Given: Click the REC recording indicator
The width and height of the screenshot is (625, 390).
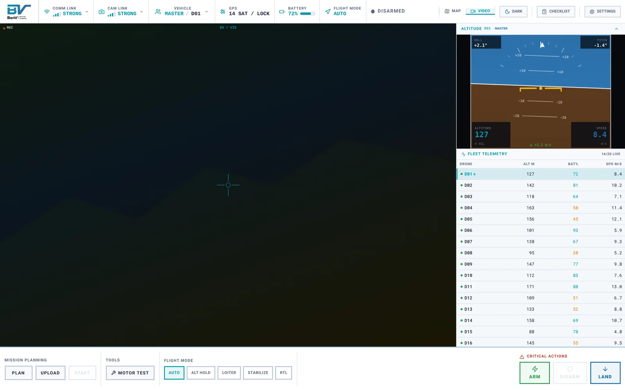Looking at the screenshot, I should tap(8, 28).
